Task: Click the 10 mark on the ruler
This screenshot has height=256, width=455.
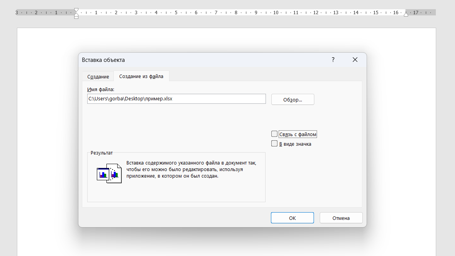Action: pyautogui.click(x=276, y=12)
